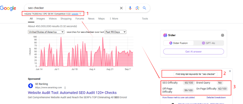Open Sider settings gear icon

click(222, 35)
